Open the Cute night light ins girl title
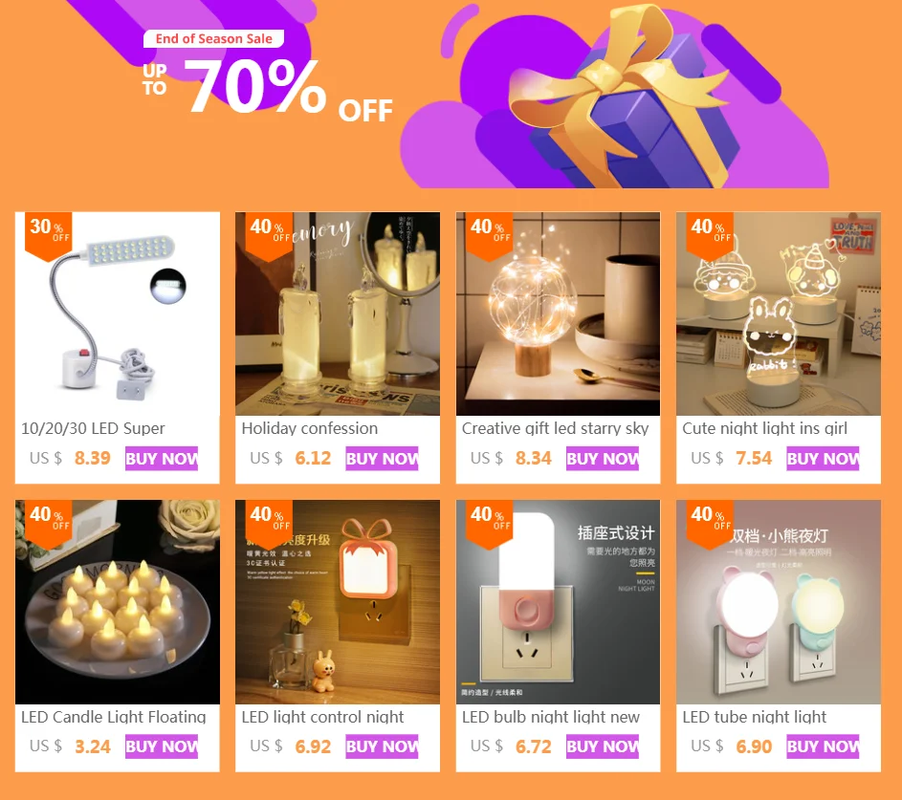 pos(764,428)
